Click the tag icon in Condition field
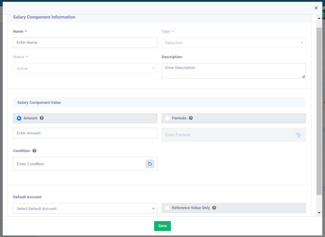Image resolution: width=325 pixels, height=237 pixels. 150,164
